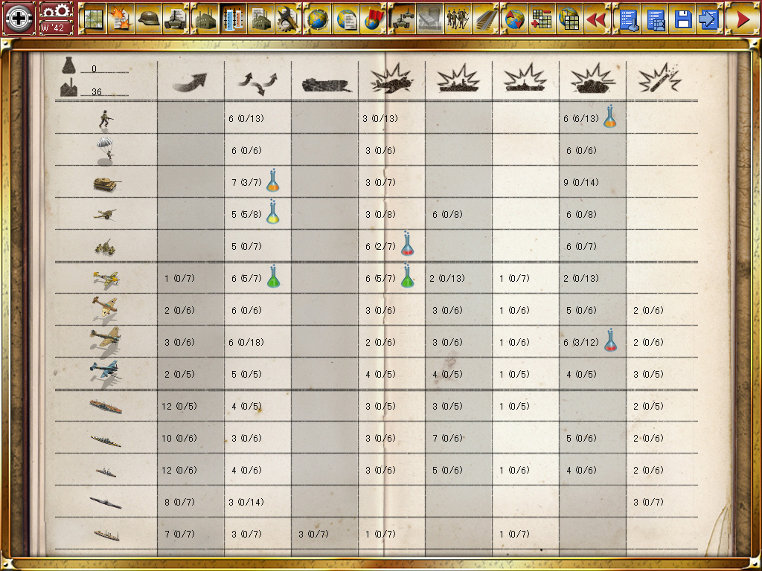Click the exploding aircraft column header
Image resolution: width=762 pixels, height=571 pixels.
click(x=391, y=79)
